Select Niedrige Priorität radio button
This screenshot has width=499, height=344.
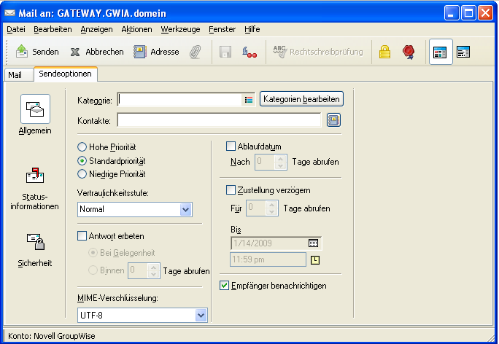[82, 174]
